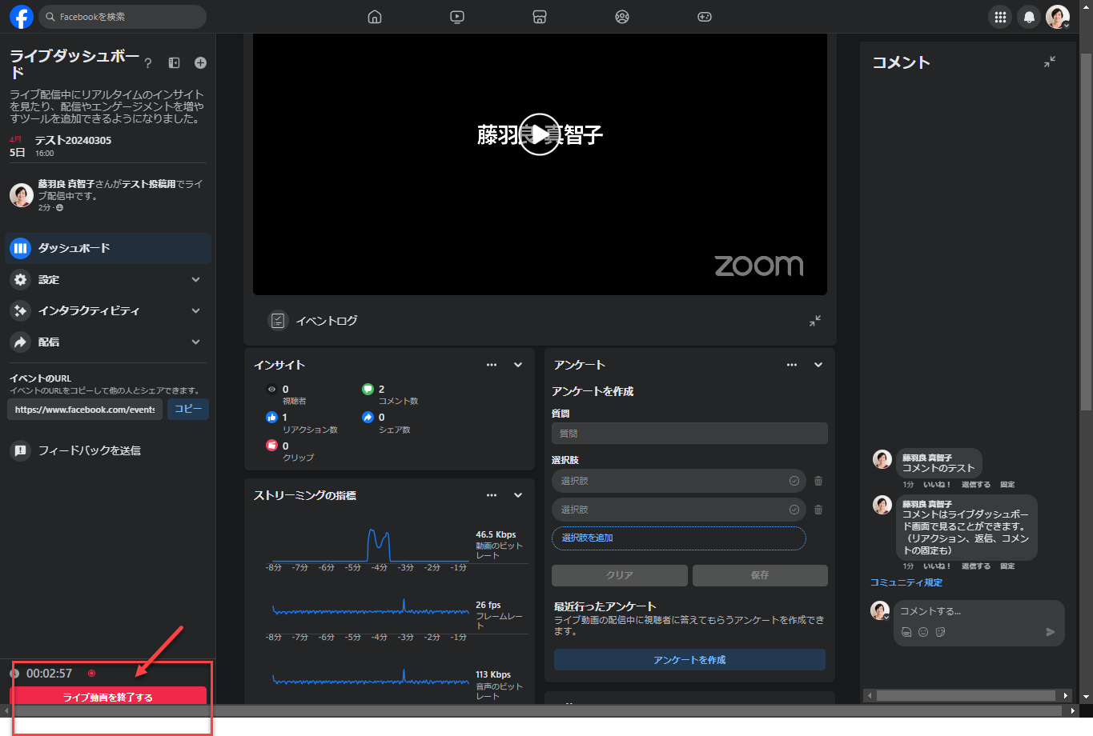Collapse the ストリーミングの指標 panel

coord(518,495)
